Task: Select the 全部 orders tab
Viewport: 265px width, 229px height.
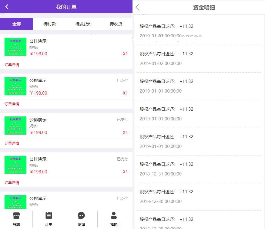Action: coord(17,24)
